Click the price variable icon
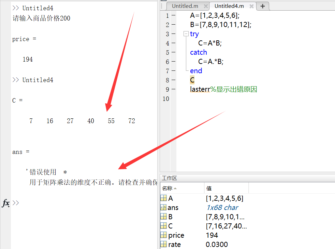Image resolution: width=335 pixels, height=249 pixels. (163, 235)
